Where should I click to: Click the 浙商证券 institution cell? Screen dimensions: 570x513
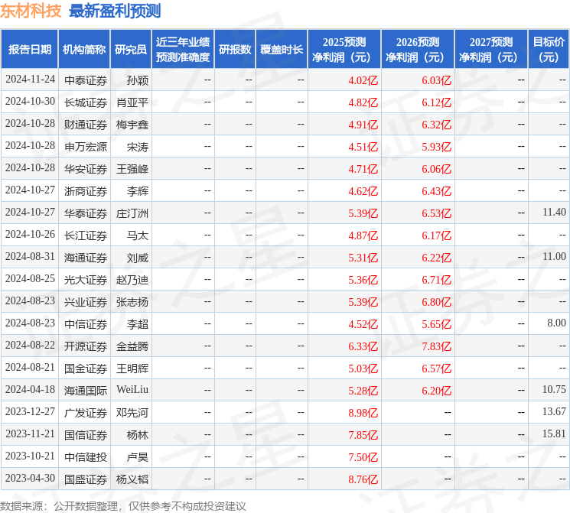86,191
